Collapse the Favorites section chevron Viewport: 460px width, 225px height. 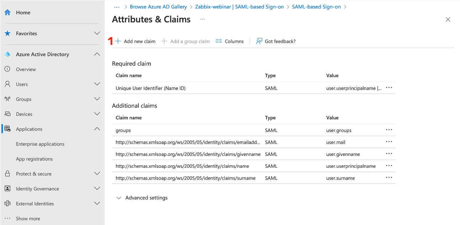[x=97, y=33]
